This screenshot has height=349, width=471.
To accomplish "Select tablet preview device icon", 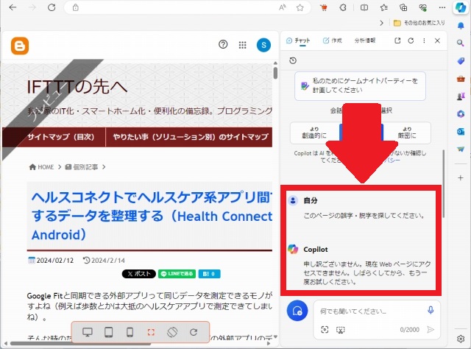I will [108, 332].
